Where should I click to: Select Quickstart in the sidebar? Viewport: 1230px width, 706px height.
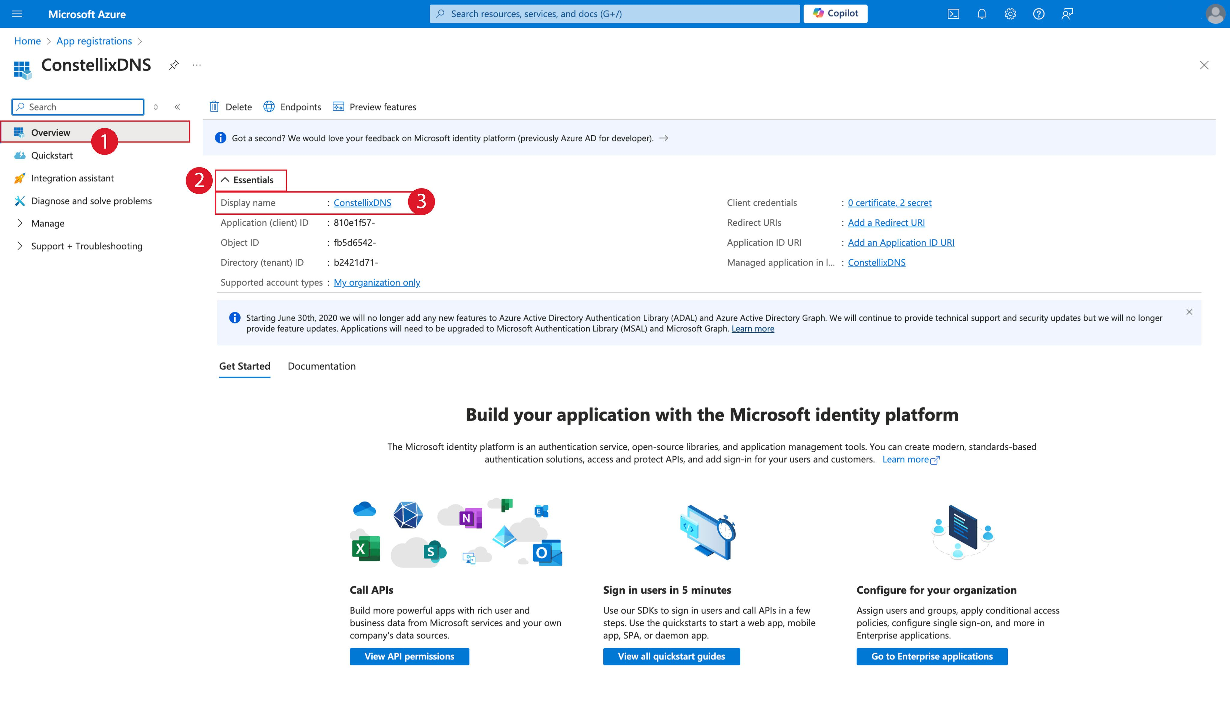(51, 155)
